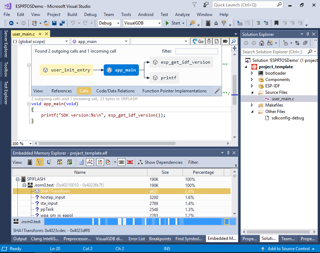Toggle the lightning view mode in Memory Explorer

(x=60, y=162)
